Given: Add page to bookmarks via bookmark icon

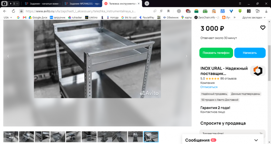Looking at the screenshot, I should click(168, 11).
